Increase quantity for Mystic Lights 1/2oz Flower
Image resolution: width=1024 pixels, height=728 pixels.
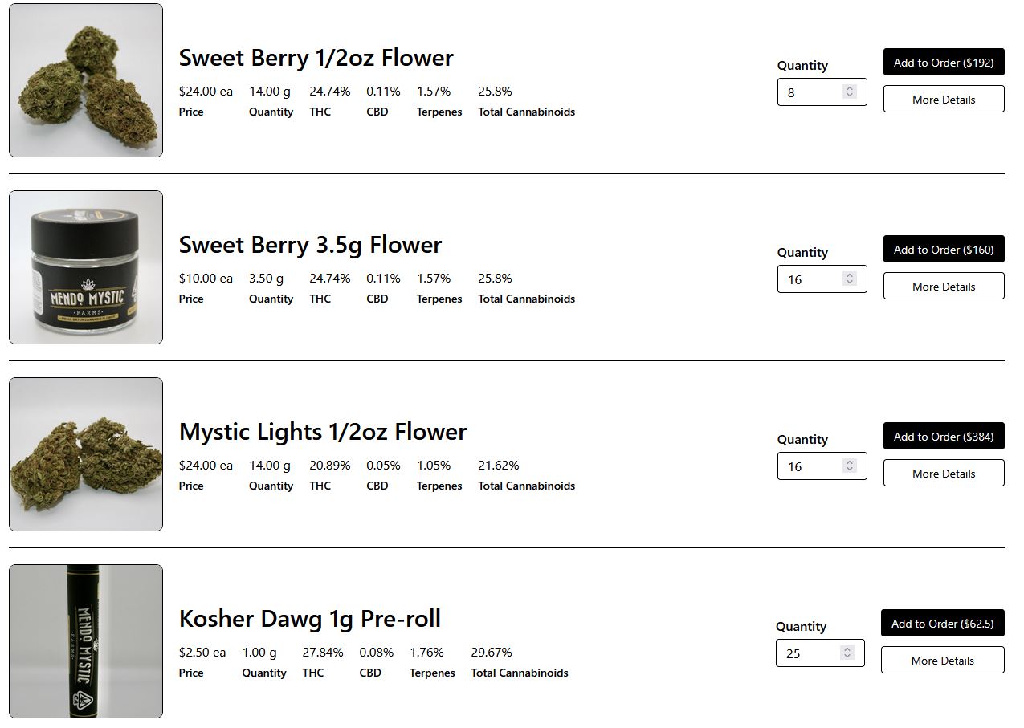pyautogui.click(x=850, y=462)
